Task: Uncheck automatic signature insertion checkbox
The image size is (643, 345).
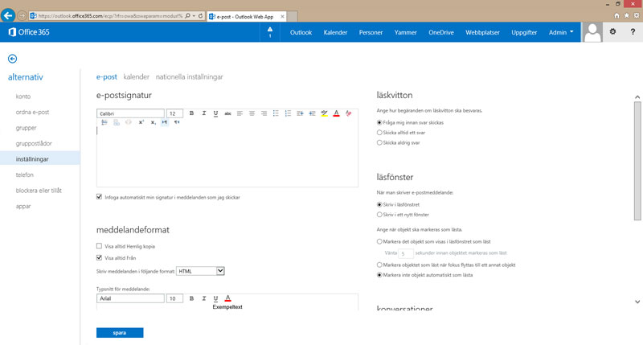Action: point(99,197)
